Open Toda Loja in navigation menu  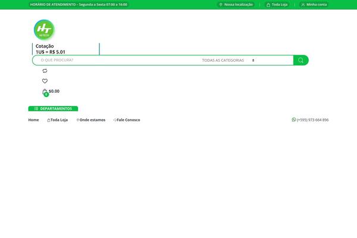(x=59, y=120)
